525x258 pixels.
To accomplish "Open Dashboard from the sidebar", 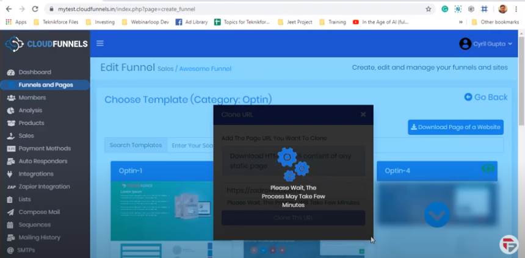I will click(x=34, y=72).
